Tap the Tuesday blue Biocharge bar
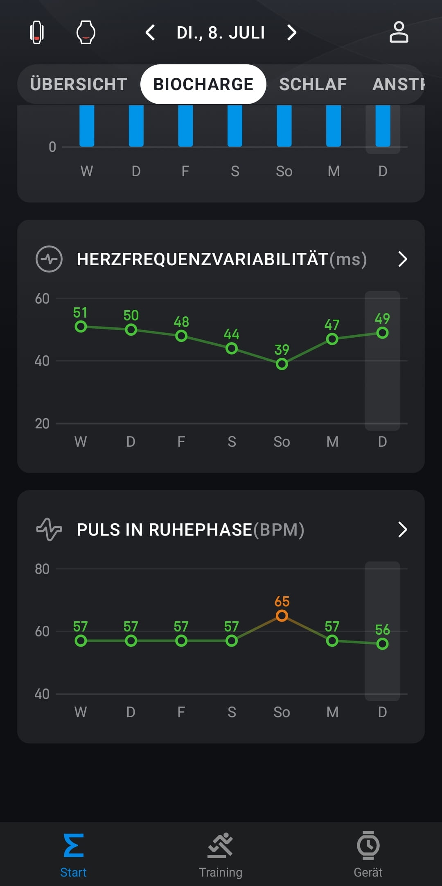This screenshot has width=442, height=886. (x=383, y=126)
